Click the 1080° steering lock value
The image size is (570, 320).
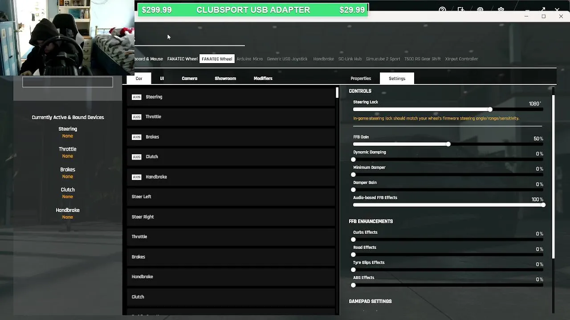[x=535, y=104]
